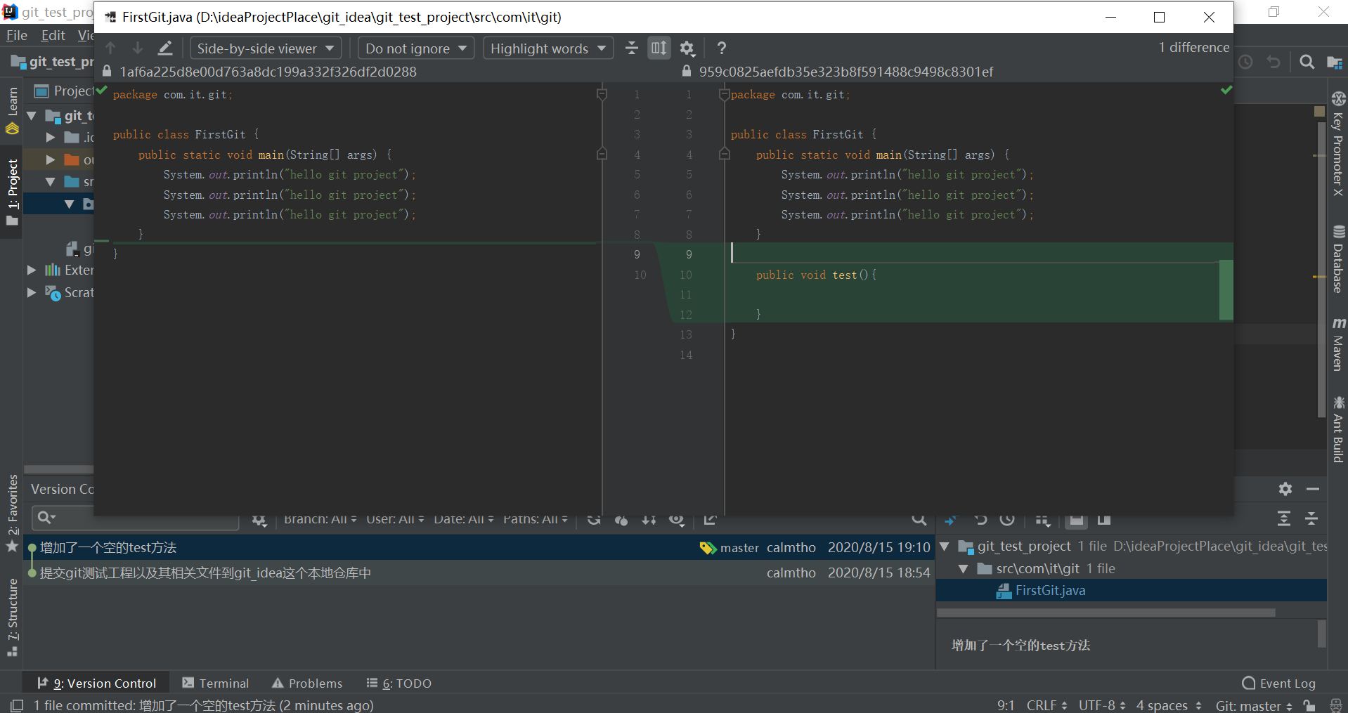Click search everywhere magnifier icon
Image resolution: width=1348 pixels, height=713 pixels.
[1307, 62]
